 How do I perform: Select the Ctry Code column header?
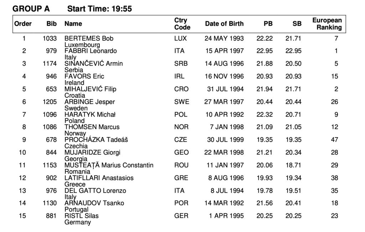point(182,24)
